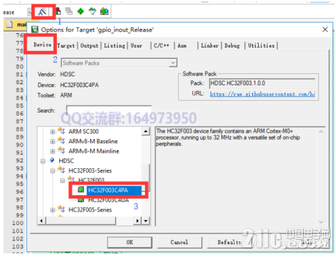
Task: Click the OK button
Action: [129, 243]
